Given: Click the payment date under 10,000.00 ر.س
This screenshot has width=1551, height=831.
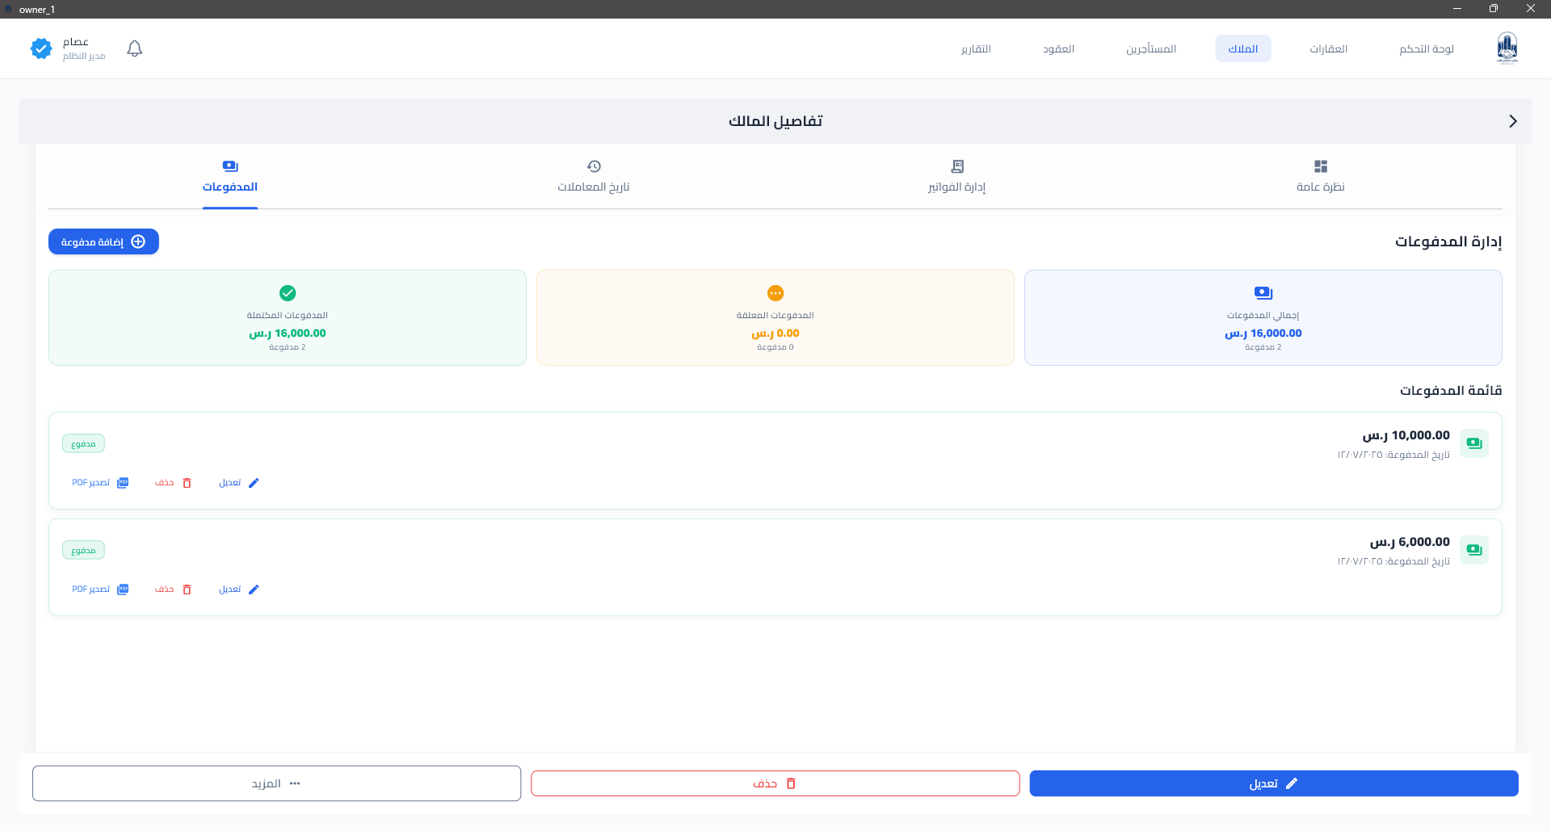Looking at the screenshot, I should point(1393,455).
